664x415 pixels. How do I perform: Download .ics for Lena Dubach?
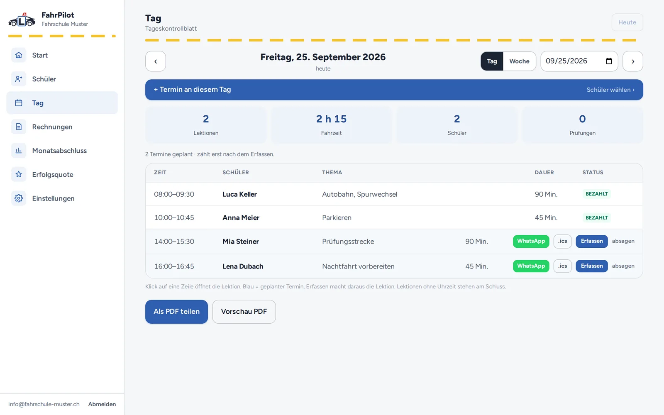562,266
